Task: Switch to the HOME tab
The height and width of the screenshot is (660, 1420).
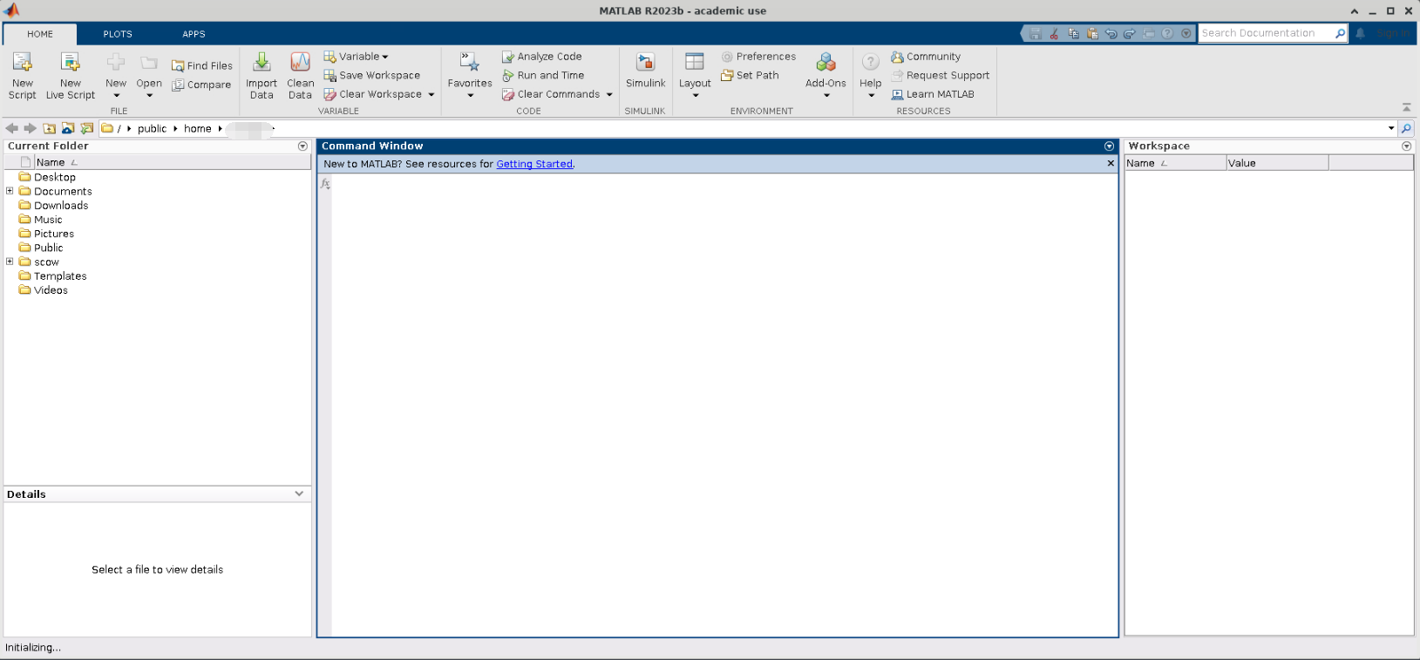Action: (40, 34)
